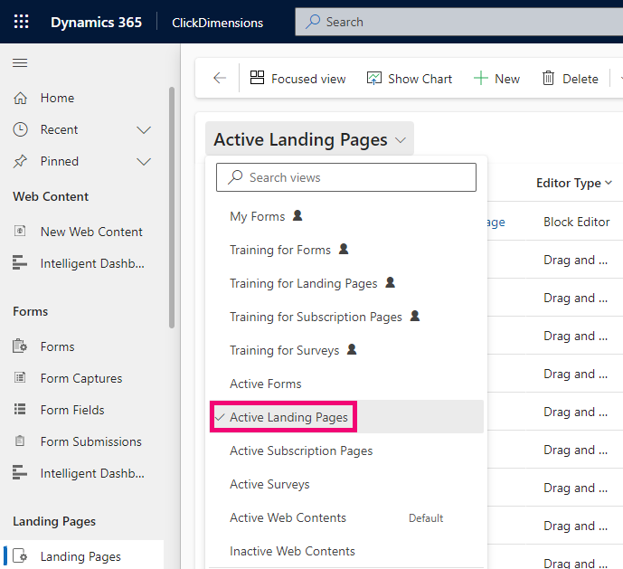The image size is (623, 569).
Task: Click the Form Captures icon
Action: tap(20, 377)
